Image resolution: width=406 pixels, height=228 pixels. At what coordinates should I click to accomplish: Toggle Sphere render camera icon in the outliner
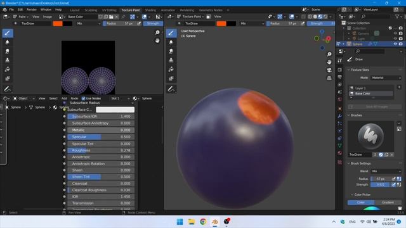coord(401,44)
